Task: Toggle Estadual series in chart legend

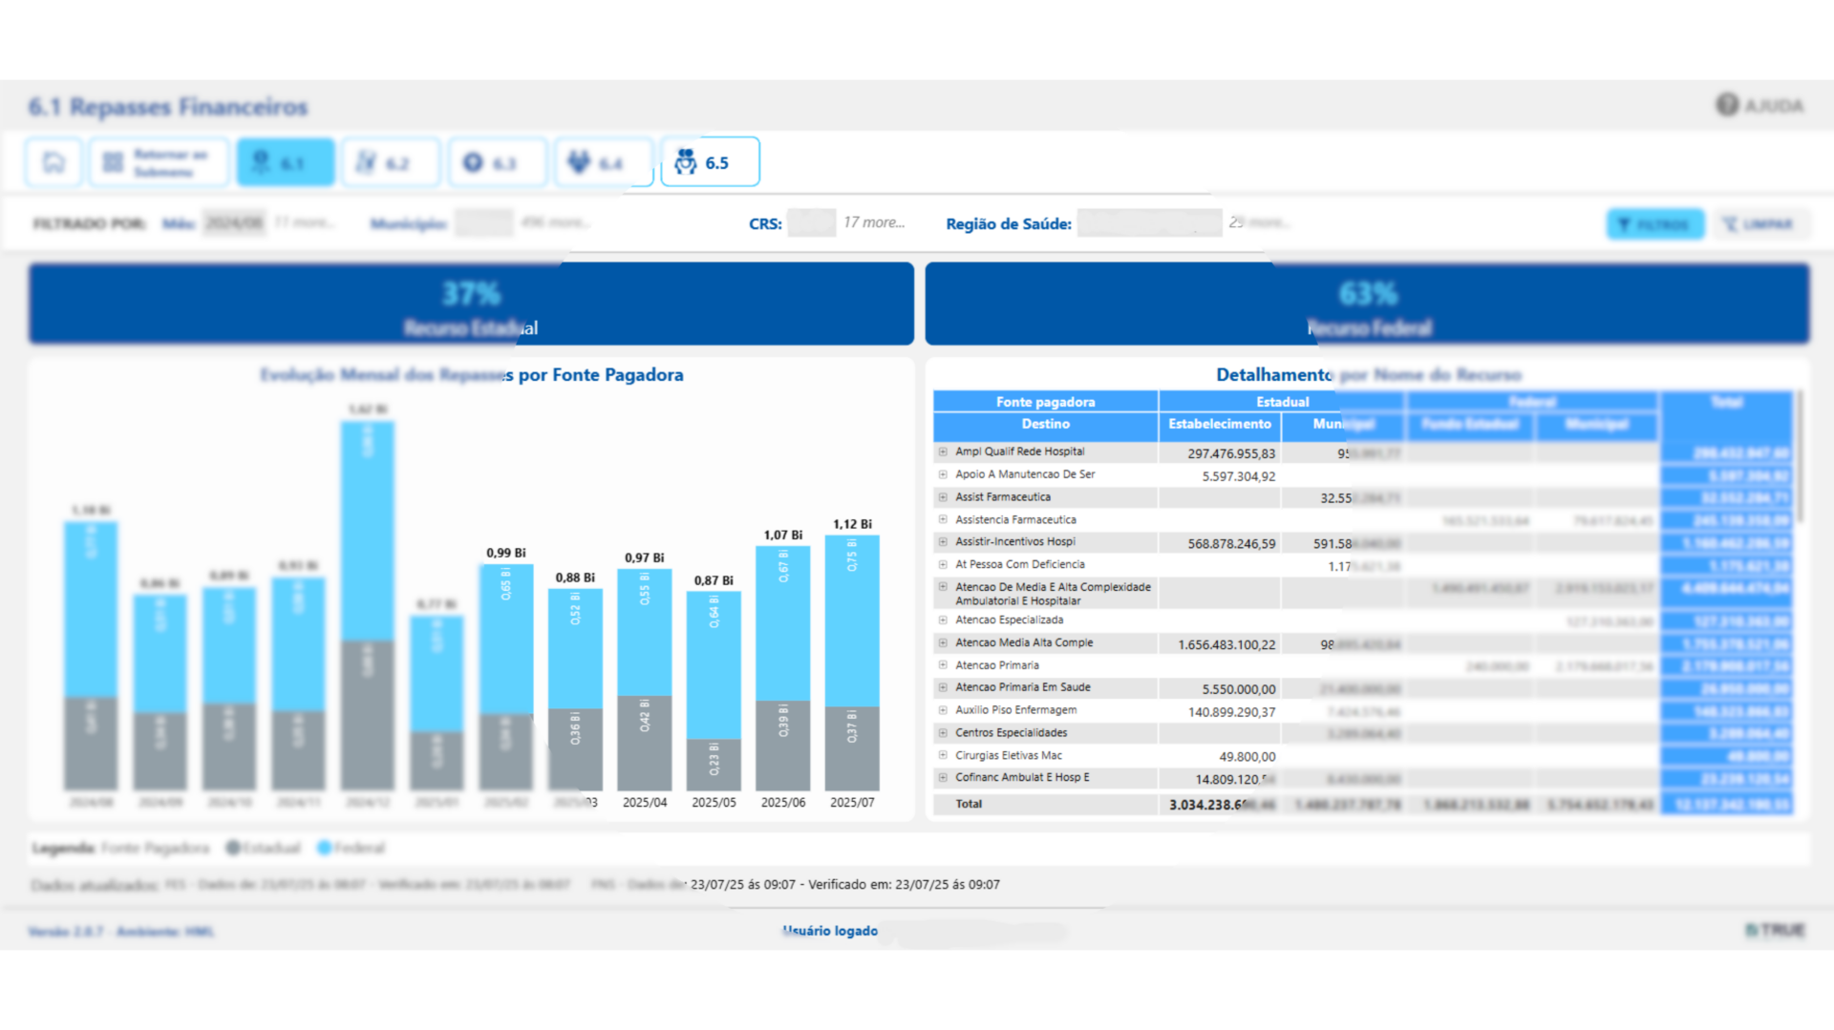Action: pyautogui.click(x=233, y=848)
